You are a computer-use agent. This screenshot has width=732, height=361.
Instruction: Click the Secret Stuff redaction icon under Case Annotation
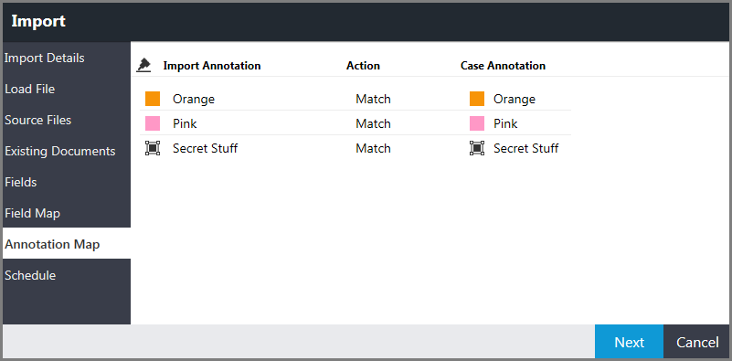(477, 148)
